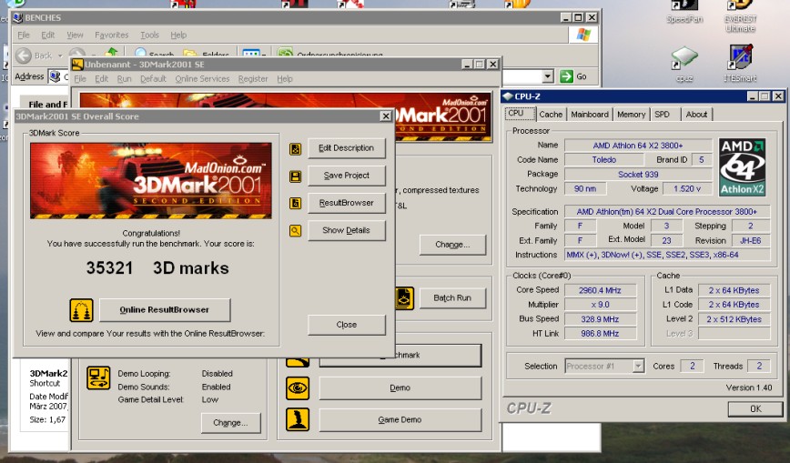
Task: Click the Online ResultBrowser yellow icon
Action: (x=81, y=310)
